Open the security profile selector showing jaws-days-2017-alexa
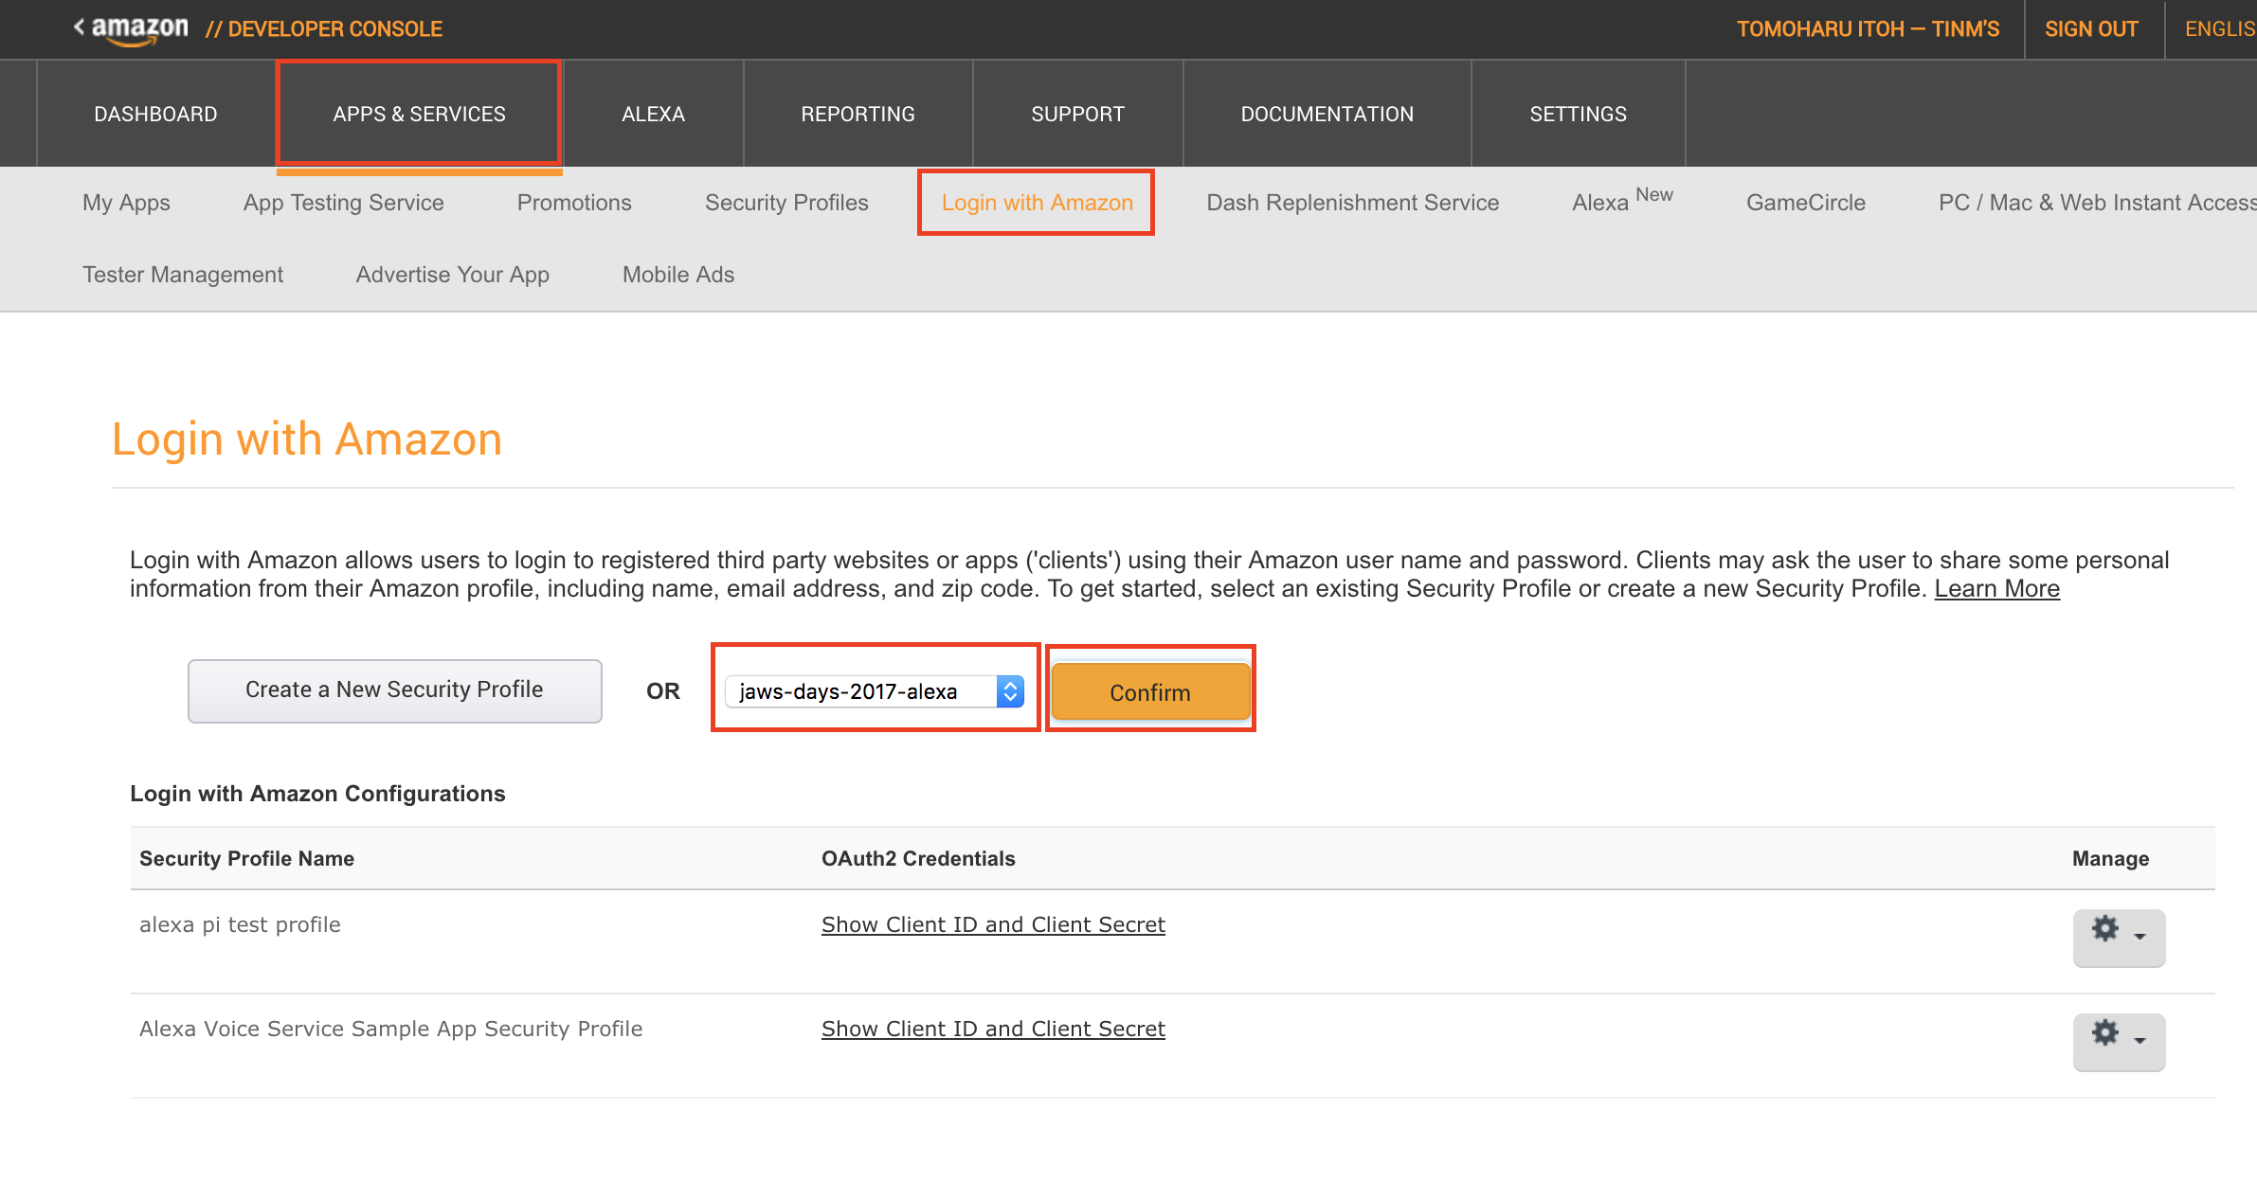This screenshot has width=2257, height=1182. pos(875,691)
